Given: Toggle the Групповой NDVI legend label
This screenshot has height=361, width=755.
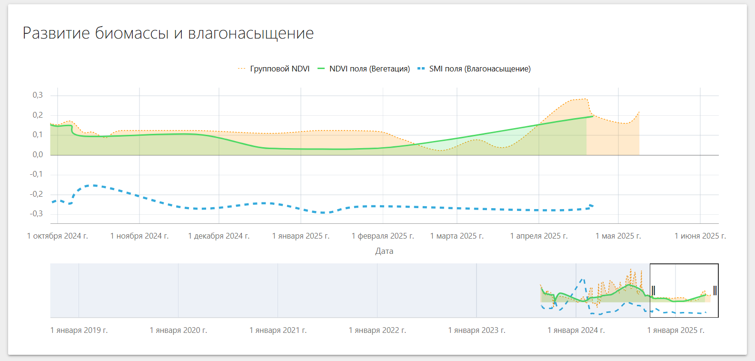Looking at the screenshot, I should point(279,69).
